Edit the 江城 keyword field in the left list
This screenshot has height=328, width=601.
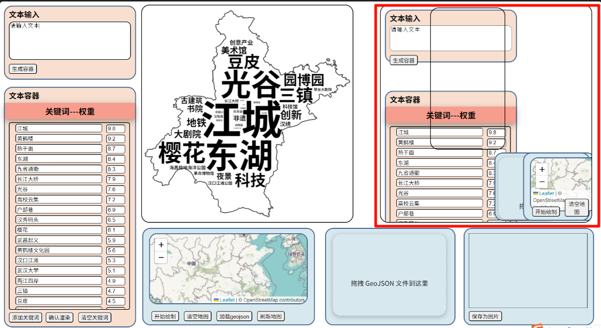[59, 128]
